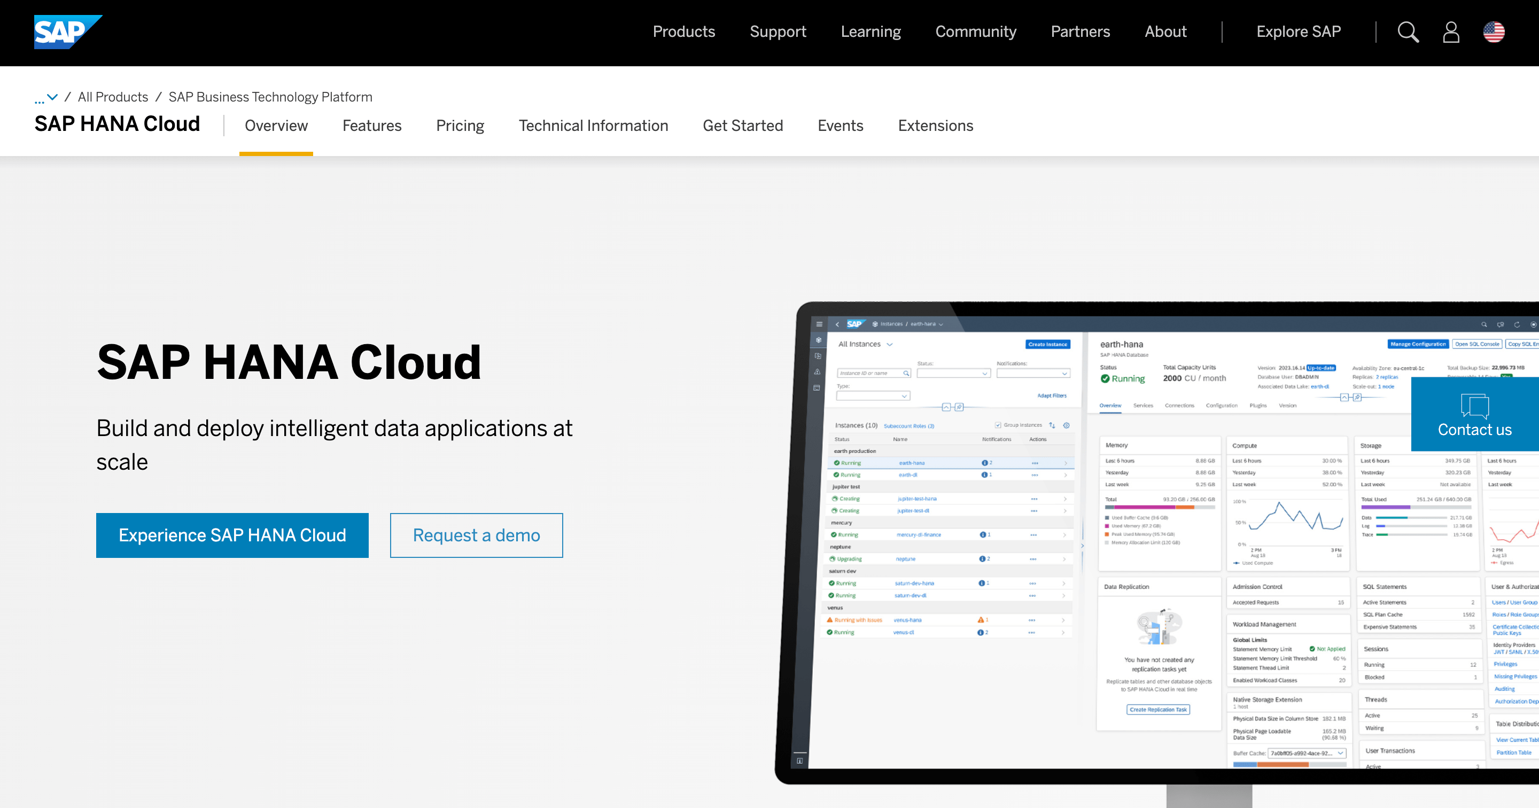Open the Support menu
This screenshot has width=1539, height=808.
(778, 32)
